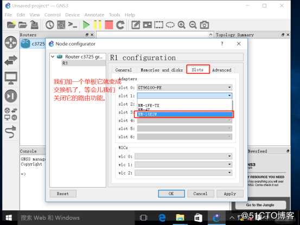Viewport: 300px width, 225px height.
Task: Select the c3725 router in Routers panel
Action: 33,44
